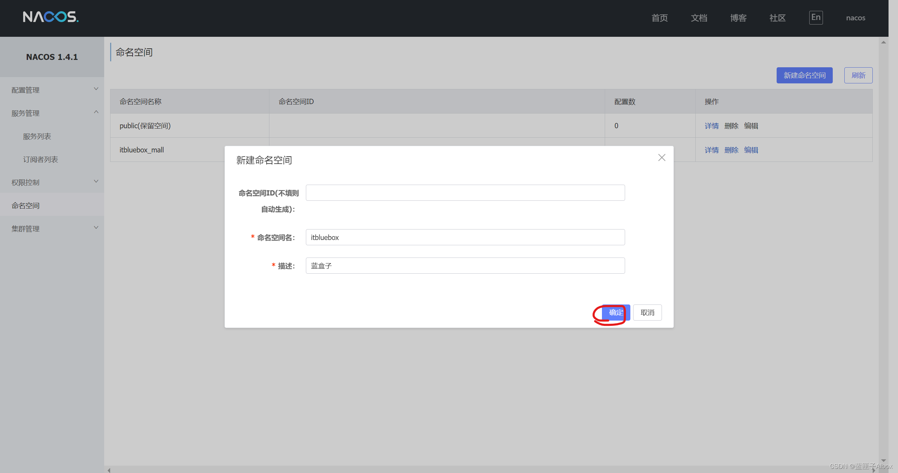Select 命名空间 in the sidebar

tap(52, 206)
